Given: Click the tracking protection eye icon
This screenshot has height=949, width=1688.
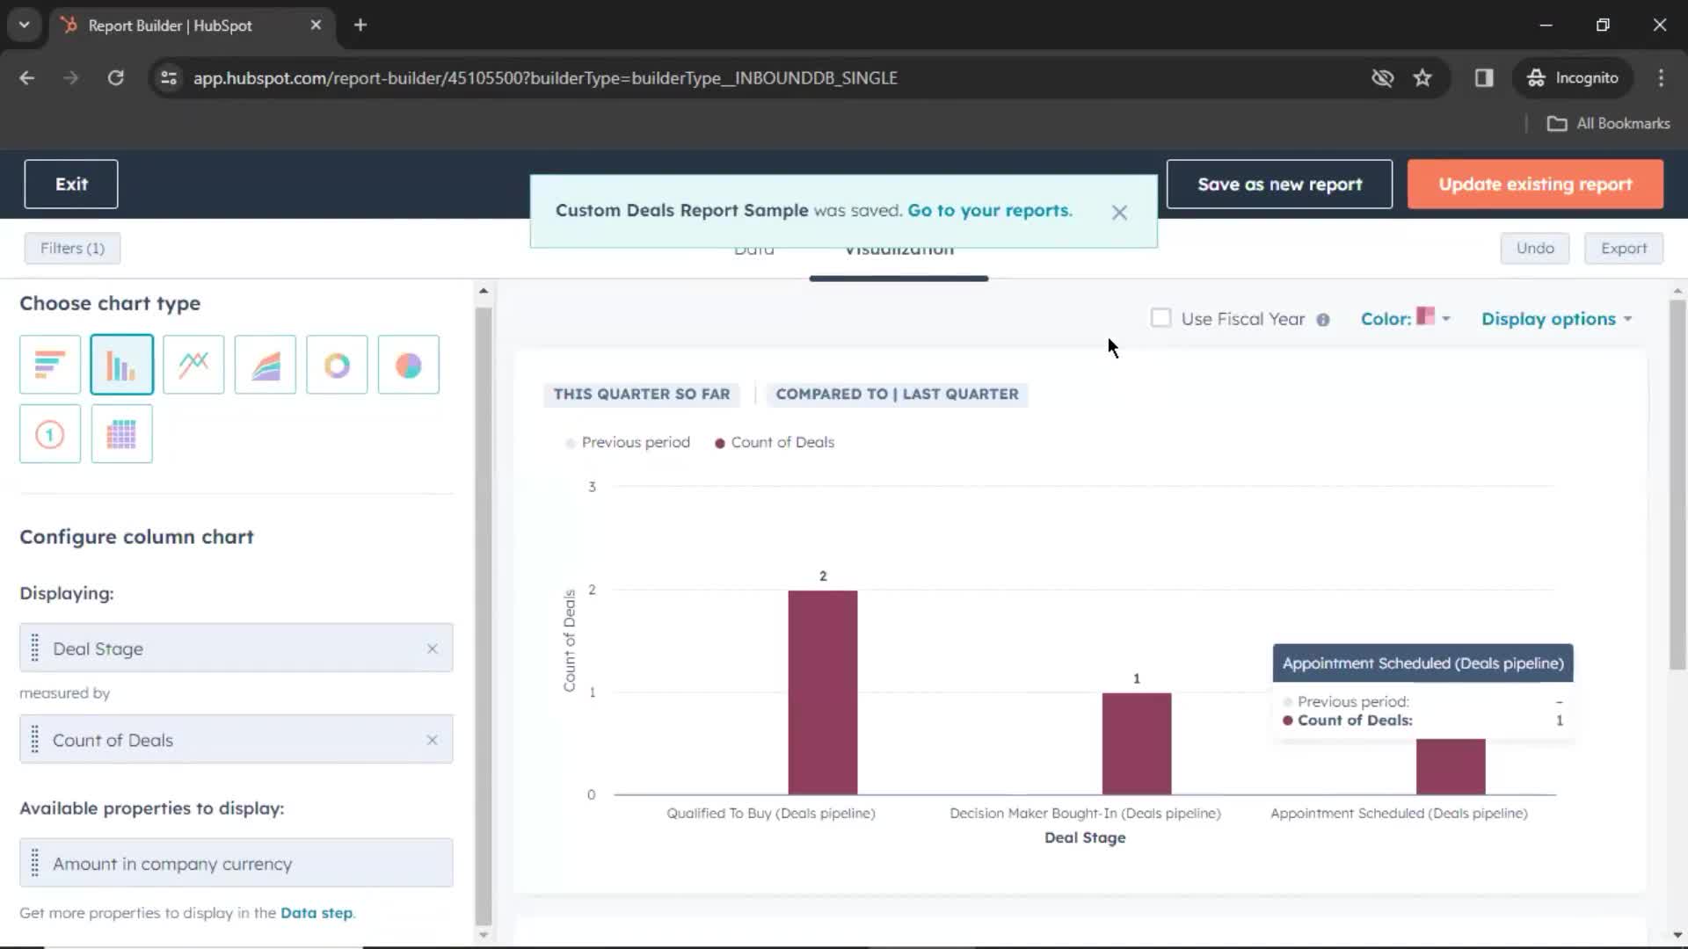Looking at the screenshot, I should pos(1383,78).
